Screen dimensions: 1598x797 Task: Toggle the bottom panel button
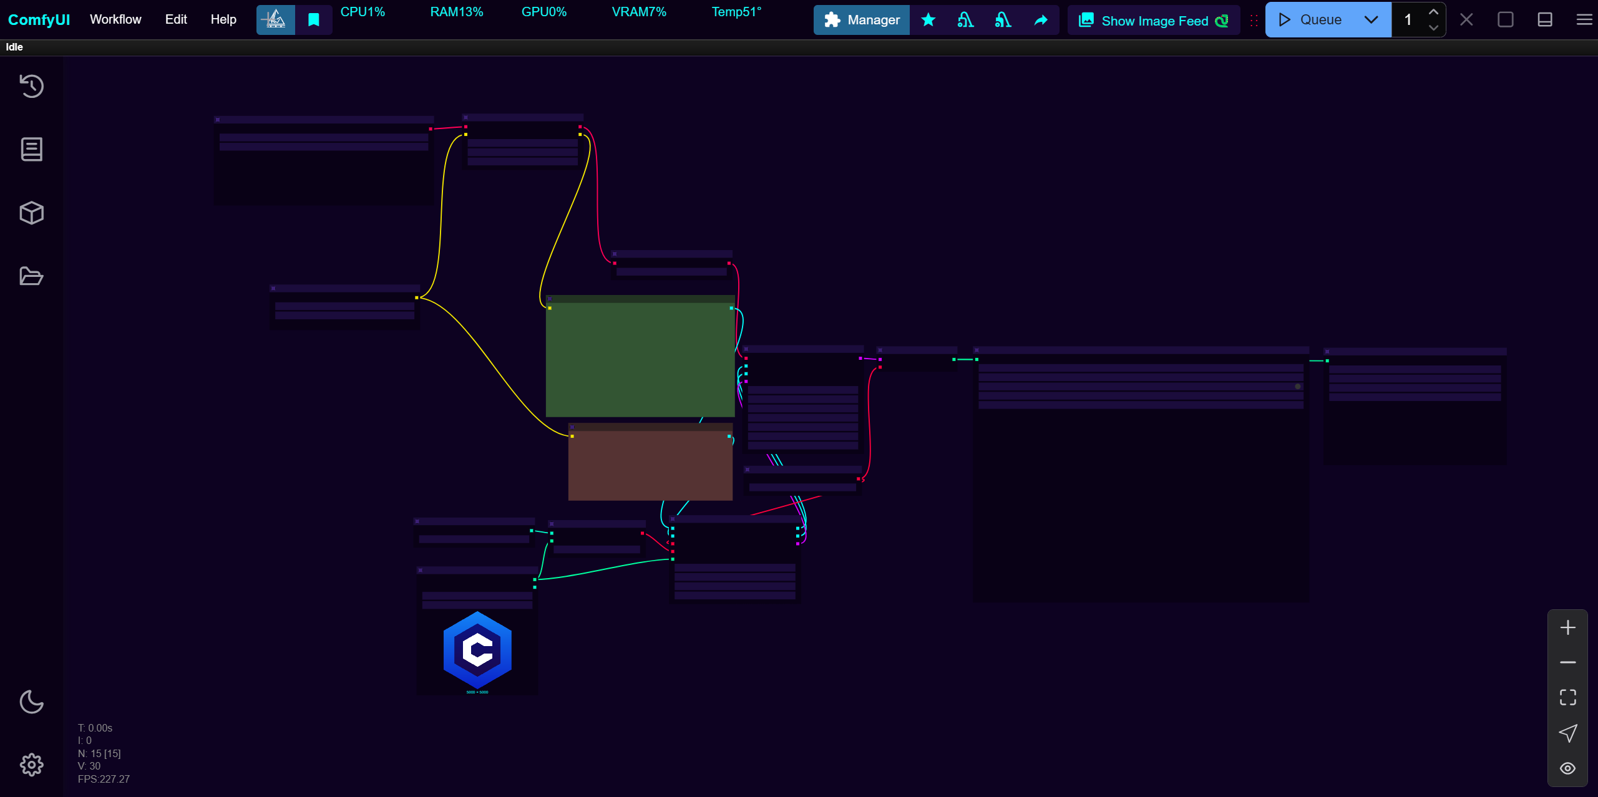coord(1544,20)
